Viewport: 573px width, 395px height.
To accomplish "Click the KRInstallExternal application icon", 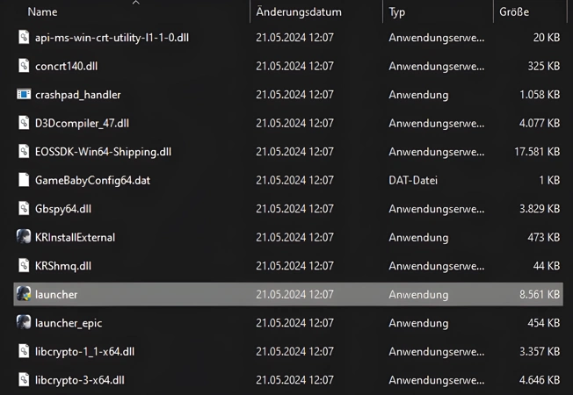I will 24,237.
